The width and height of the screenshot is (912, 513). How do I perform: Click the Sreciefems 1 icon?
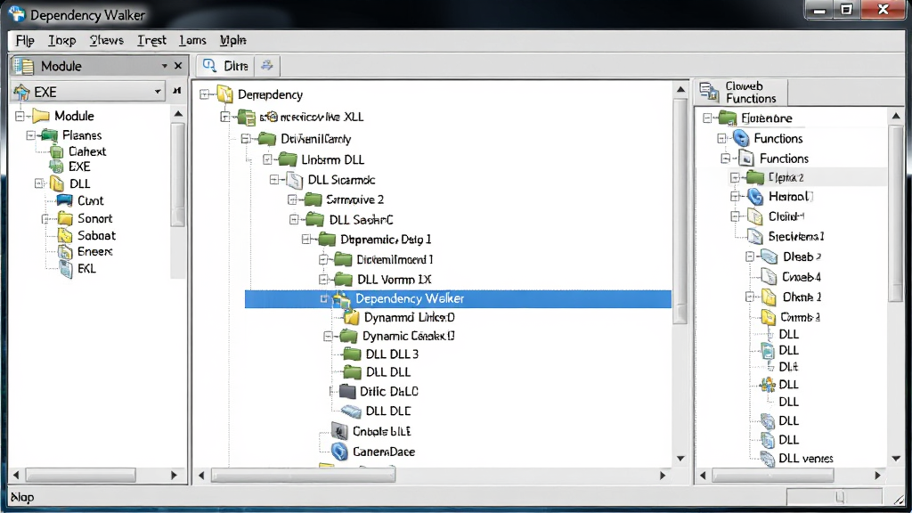755,237
